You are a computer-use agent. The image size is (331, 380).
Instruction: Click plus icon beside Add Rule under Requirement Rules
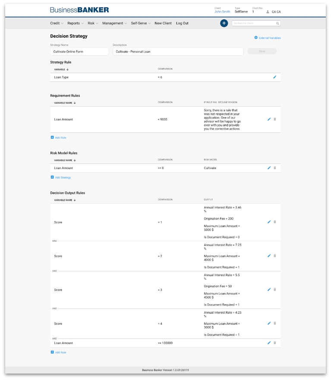click(52, 137)
